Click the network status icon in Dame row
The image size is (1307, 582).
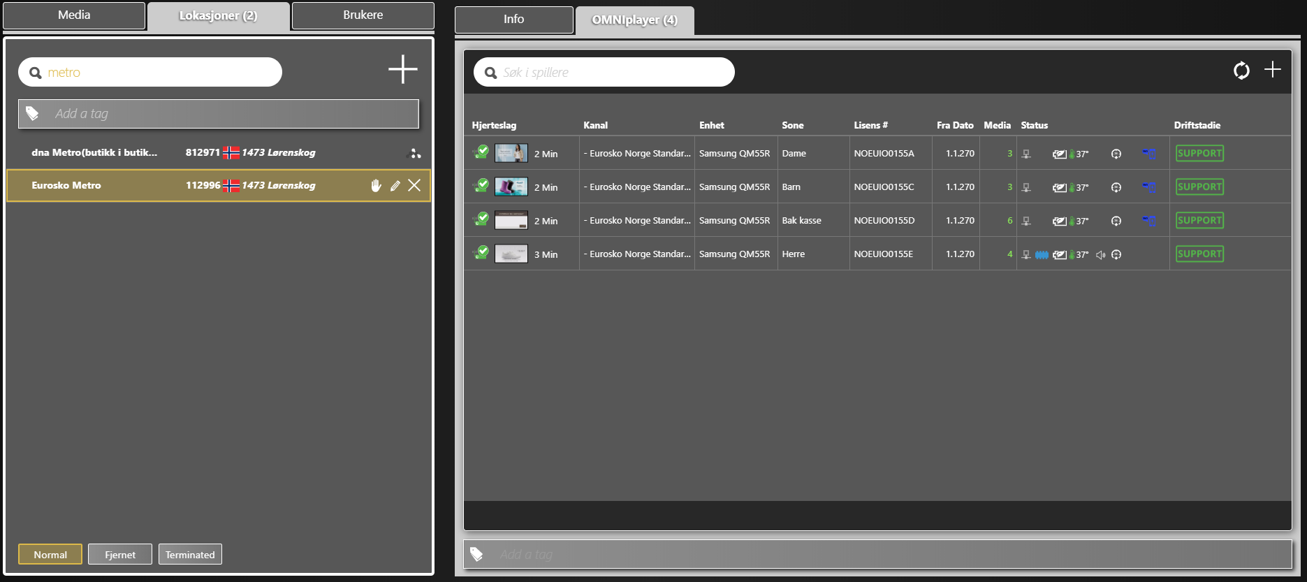[x=1026, y=154]
